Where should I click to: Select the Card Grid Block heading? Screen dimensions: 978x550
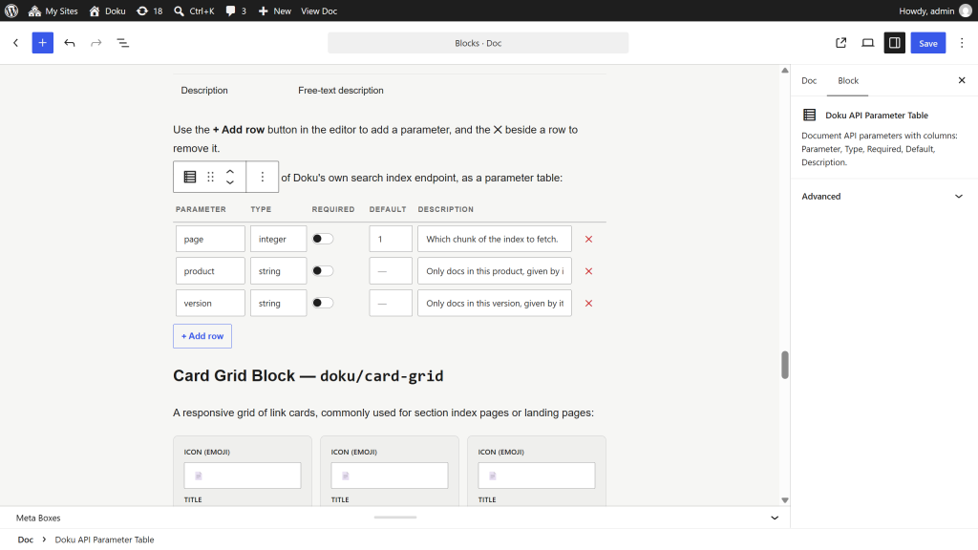coord(308,375)
